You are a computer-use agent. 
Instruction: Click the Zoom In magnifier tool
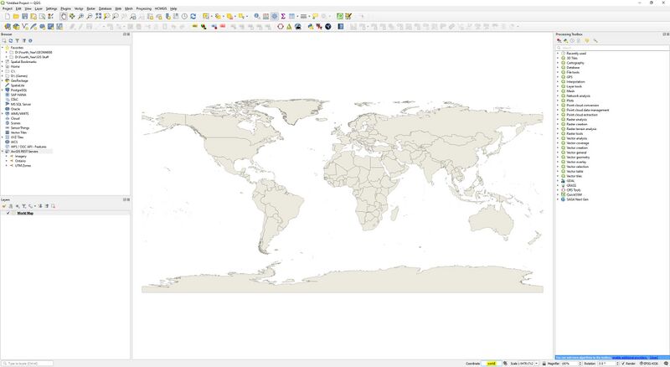80,16
